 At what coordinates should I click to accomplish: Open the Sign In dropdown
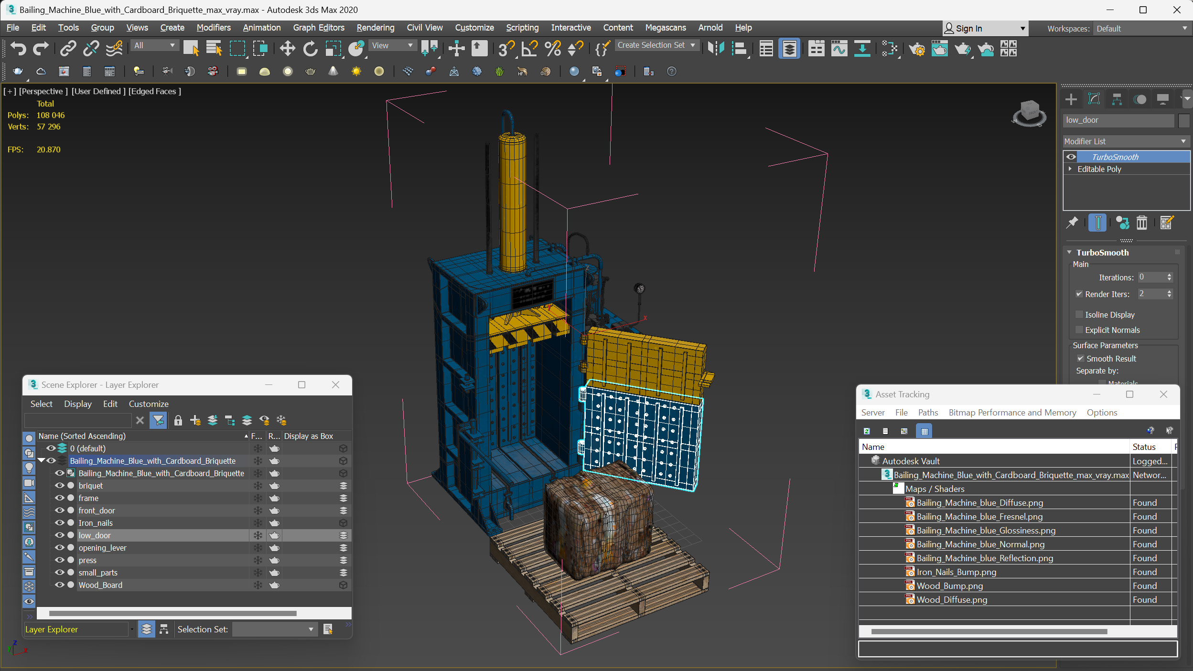(x=985, y=29)
